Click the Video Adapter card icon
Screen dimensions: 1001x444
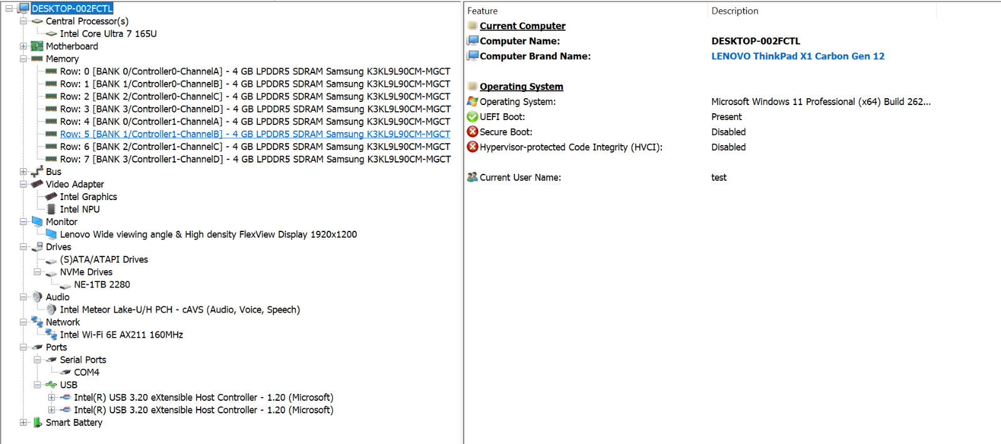point(37,184)
